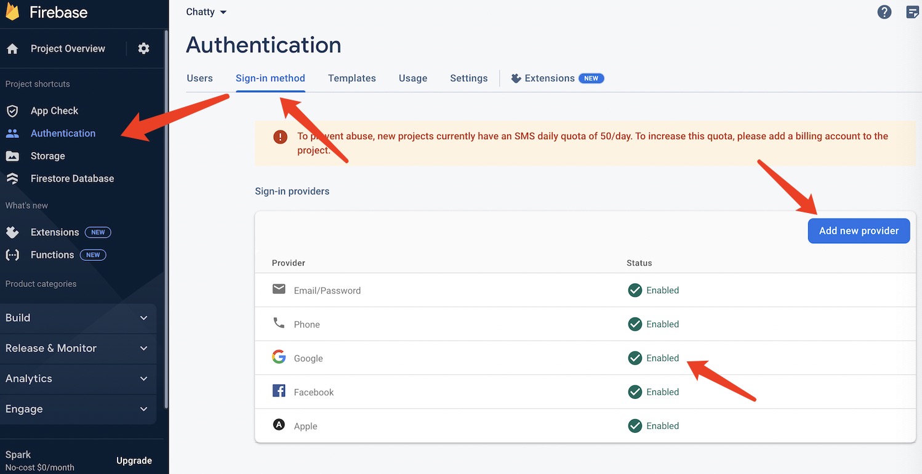The height and width of the screenshot is (474, 922).
Task: Select the Phone provider name
Action: pyautogui.click(x=307, y=324)
